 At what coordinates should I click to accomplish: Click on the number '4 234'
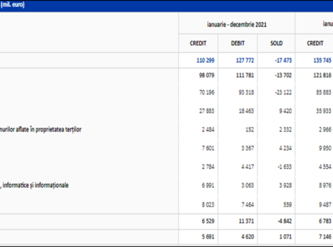[286, 148]
